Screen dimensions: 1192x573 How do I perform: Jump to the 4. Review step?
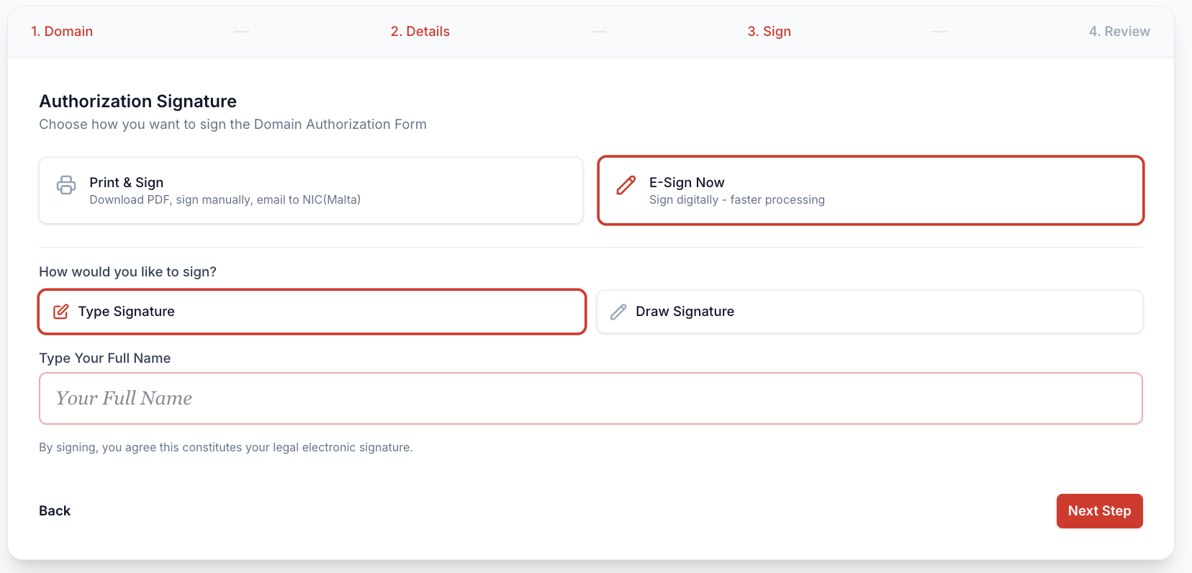click(1119, 32)
